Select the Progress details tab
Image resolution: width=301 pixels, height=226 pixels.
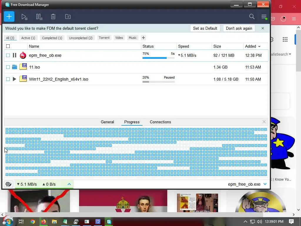tap(132, 122)
